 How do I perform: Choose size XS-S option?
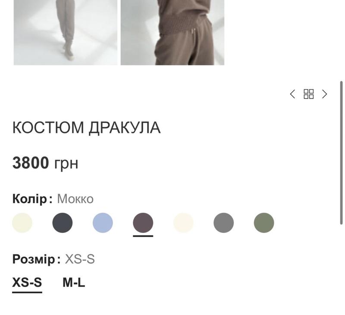[27, 283]
